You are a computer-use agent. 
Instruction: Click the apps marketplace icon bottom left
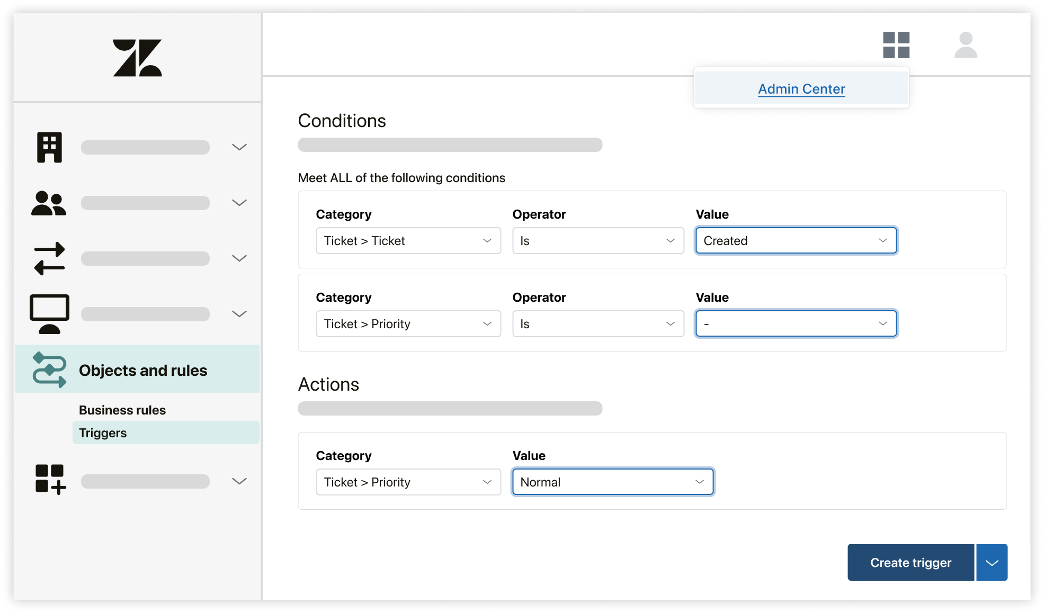click(50, 479)
